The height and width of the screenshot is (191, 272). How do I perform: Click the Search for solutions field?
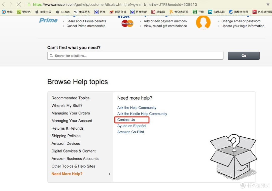[135, 56]
